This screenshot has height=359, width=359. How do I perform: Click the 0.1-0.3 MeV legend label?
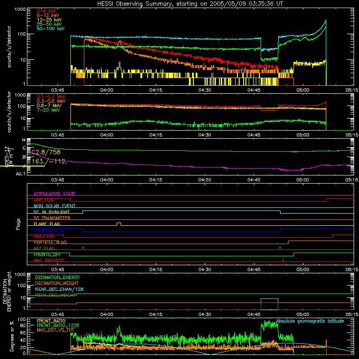51,96
